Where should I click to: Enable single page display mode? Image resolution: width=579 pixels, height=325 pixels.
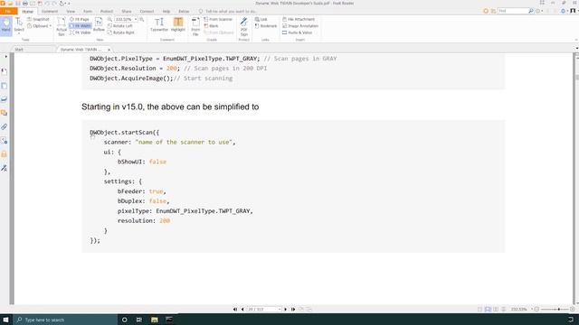pyautogui.click(x=480, y=309)
